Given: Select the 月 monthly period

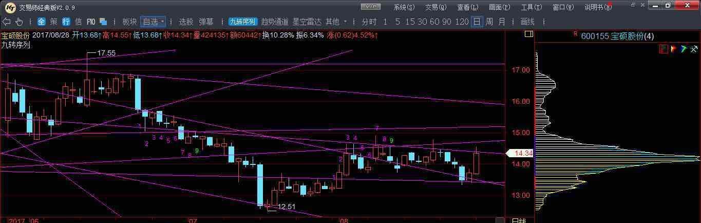Looking at the screenshot, I should pyautogui.click(x=502, y=22).
